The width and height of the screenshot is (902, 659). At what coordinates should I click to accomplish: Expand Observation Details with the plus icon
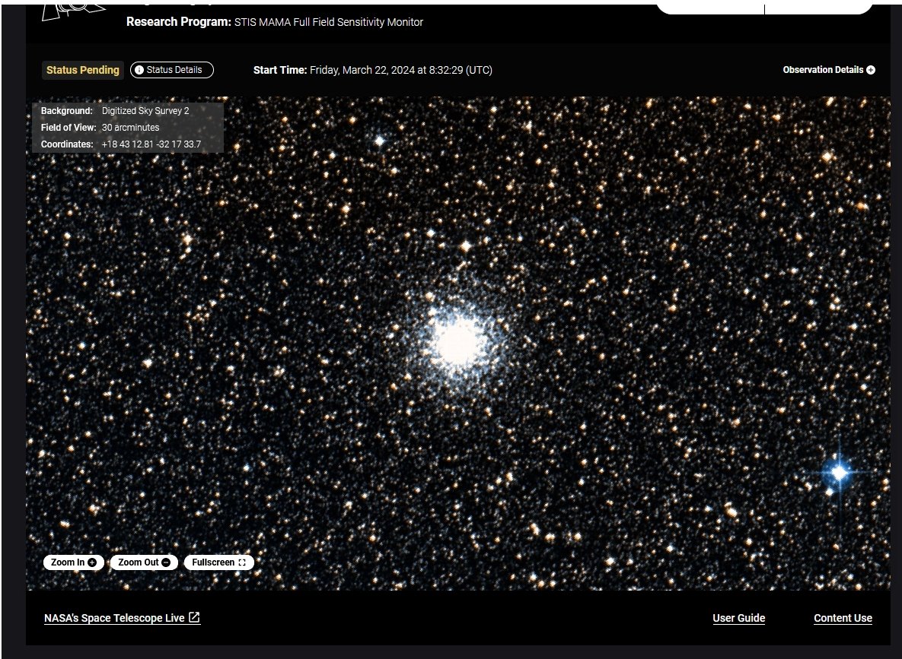pos(871,70)
